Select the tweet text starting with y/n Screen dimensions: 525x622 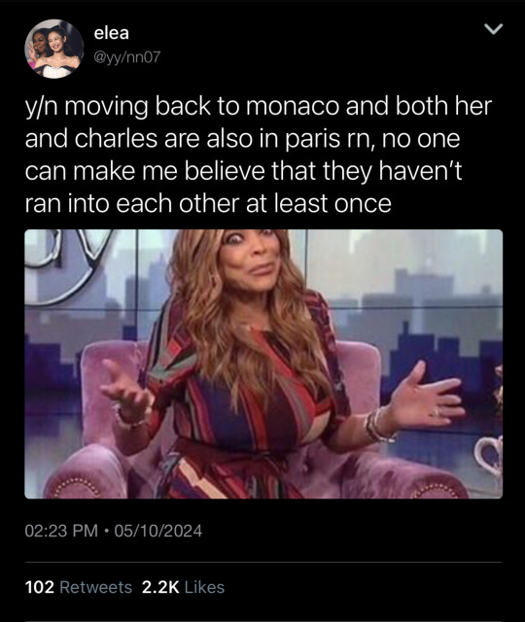point(259,155)
